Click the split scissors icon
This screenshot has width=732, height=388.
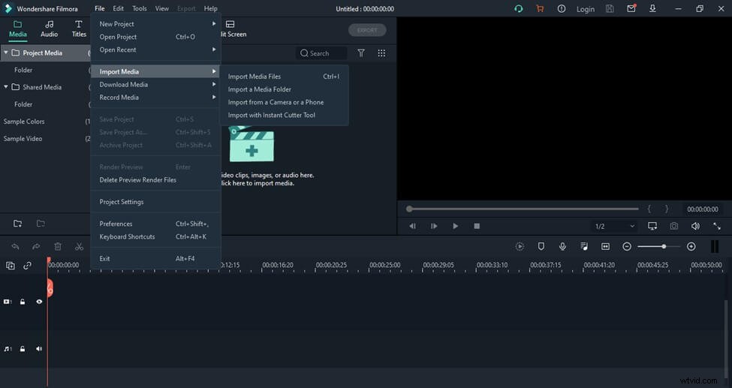click(x=79, y=246)
